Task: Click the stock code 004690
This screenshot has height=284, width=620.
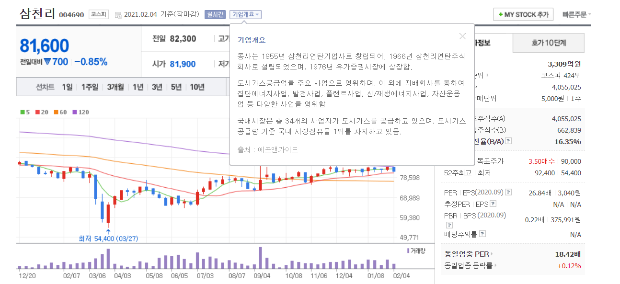Action: [71, 15]
